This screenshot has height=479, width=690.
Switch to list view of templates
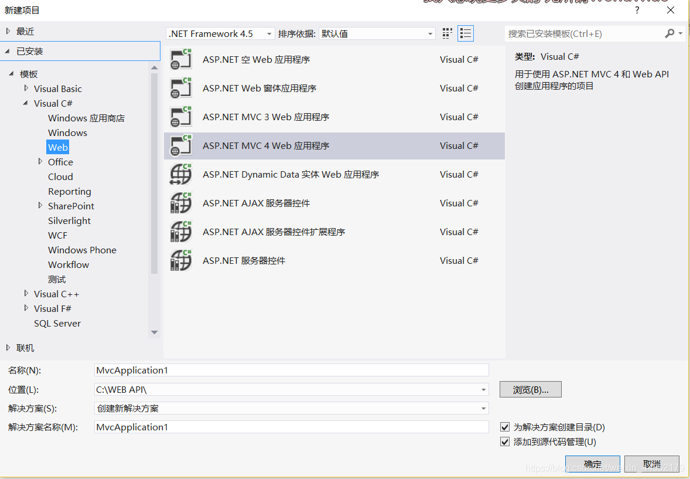point(466,33)
